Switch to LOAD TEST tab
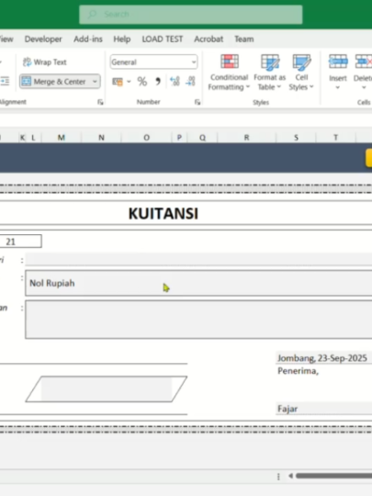 163,39
